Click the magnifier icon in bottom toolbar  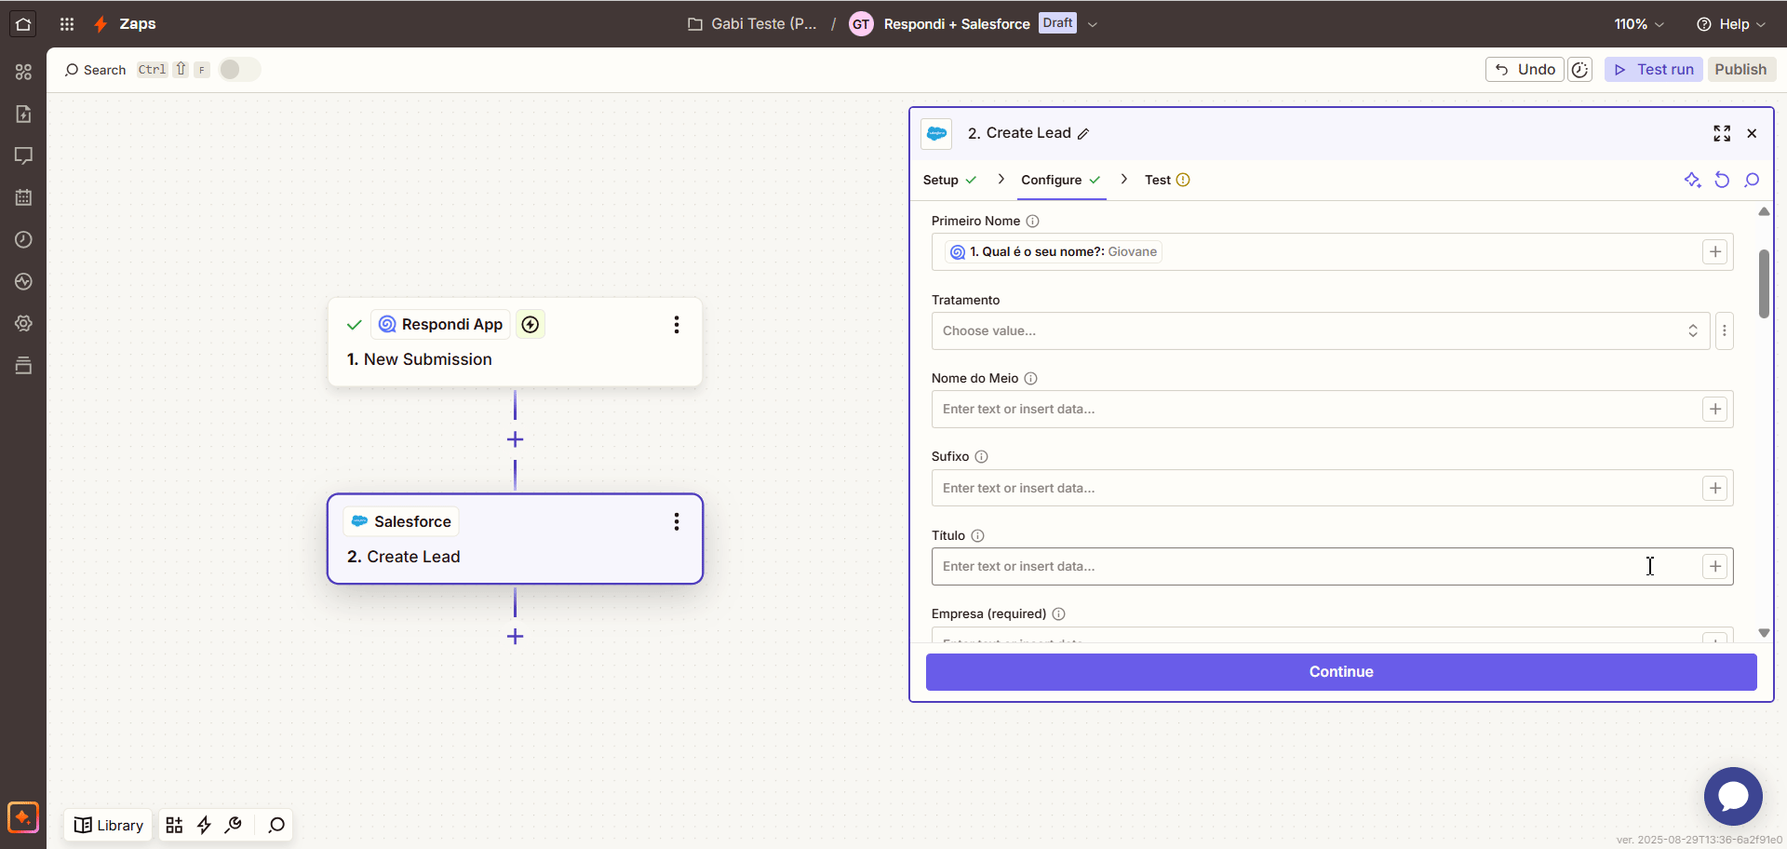click(x=276, y=825)
